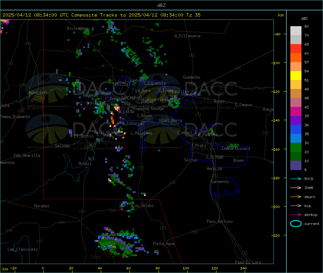Click the Pampa_Diamante map label

tap(15, 117)
